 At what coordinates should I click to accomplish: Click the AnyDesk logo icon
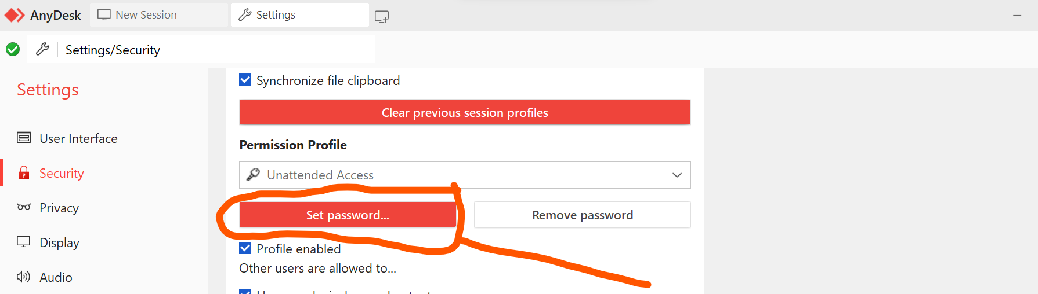pyautogui.click(x=15, y=15)
